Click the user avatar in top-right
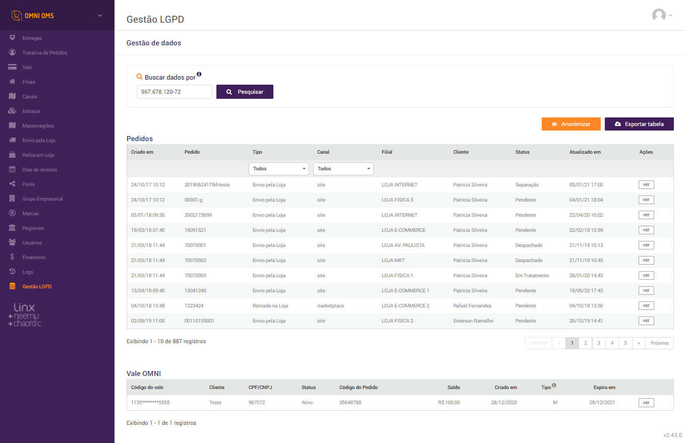The height and width of the screenshot is (443, 686). tap(659, 15)
